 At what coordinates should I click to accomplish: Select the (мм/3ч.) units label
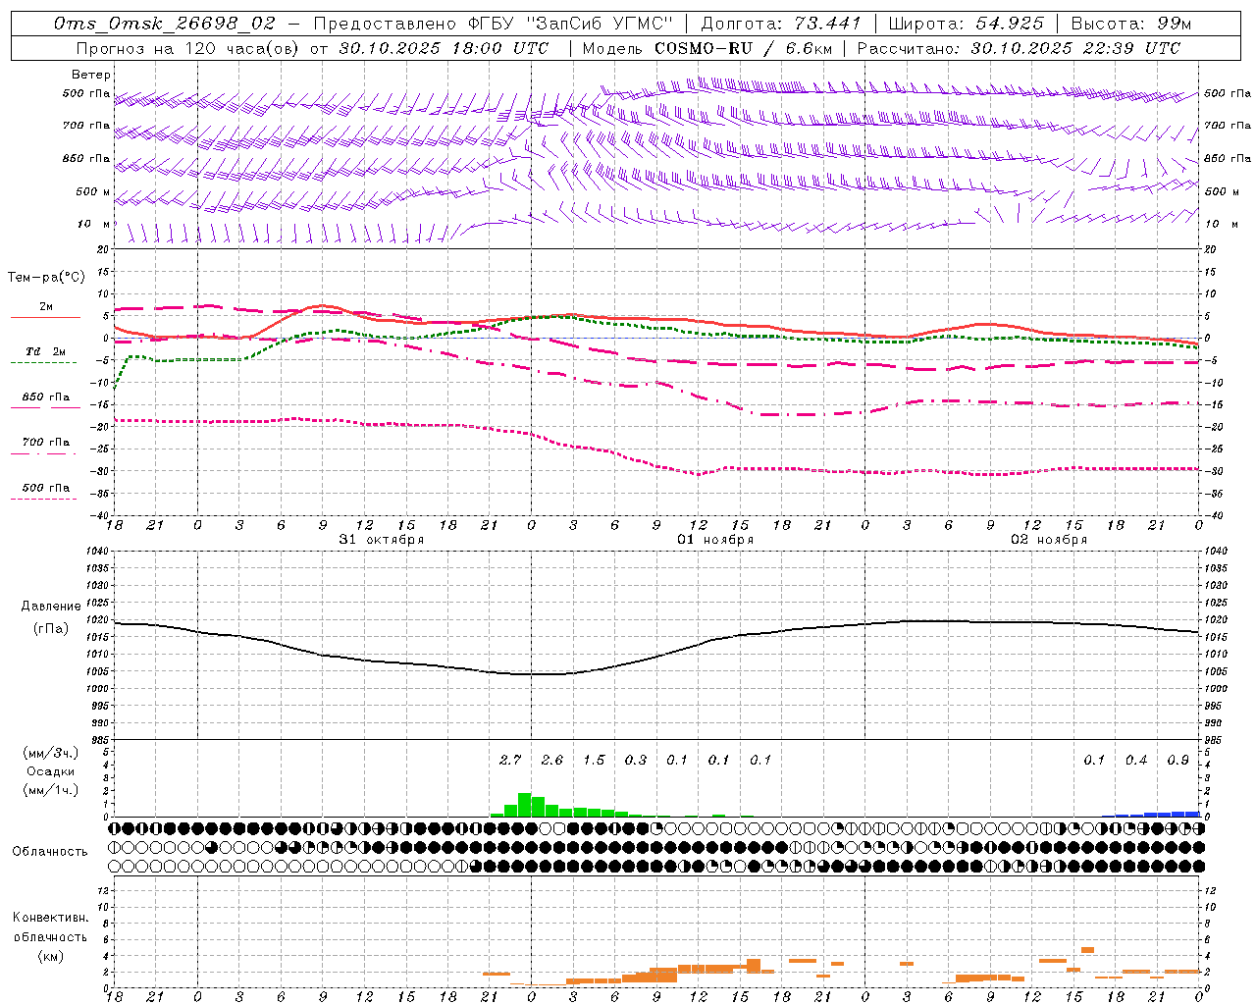(51, 754)
